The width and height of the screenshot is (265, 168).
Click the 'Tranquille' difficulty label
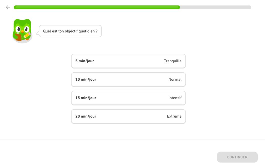[x=173, y=61]
